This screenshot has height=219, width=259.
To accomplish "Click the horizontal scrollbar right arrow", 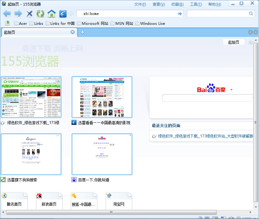I will tap(250, 212).
